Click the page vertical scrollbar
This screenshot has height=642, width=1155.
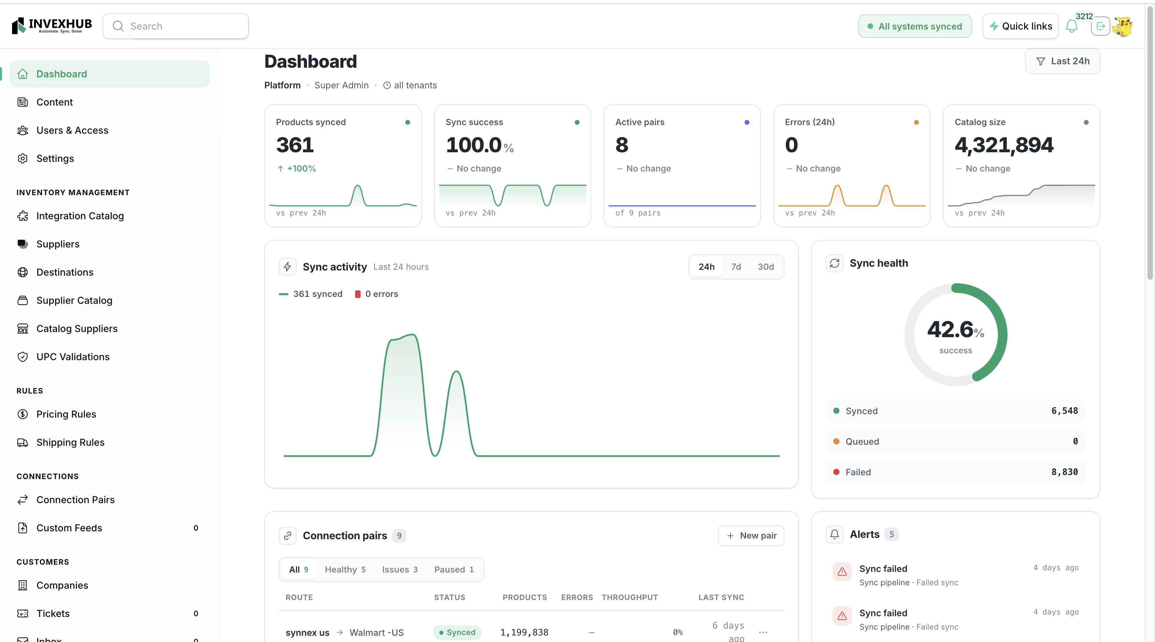1150,143
